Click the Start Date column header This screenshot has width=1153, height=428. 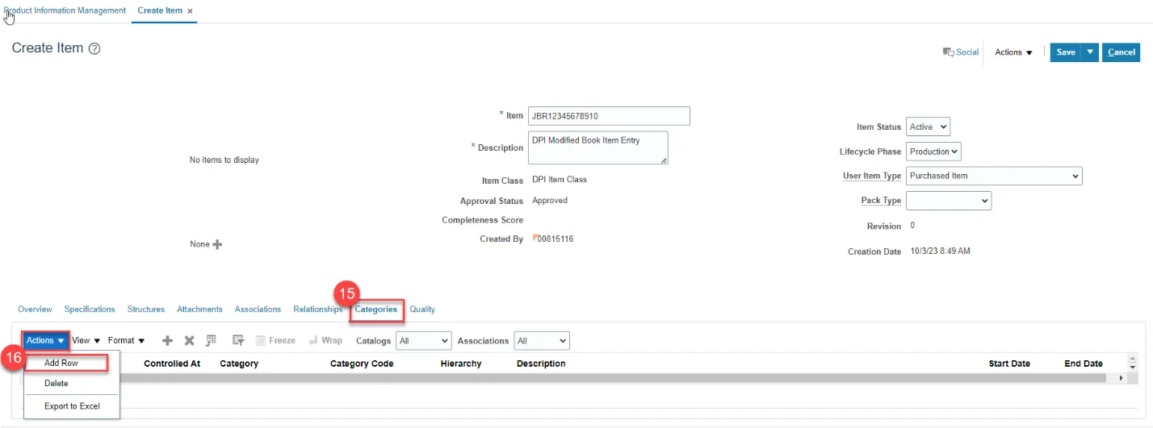pyautogui.click(x=1009, y=364)
